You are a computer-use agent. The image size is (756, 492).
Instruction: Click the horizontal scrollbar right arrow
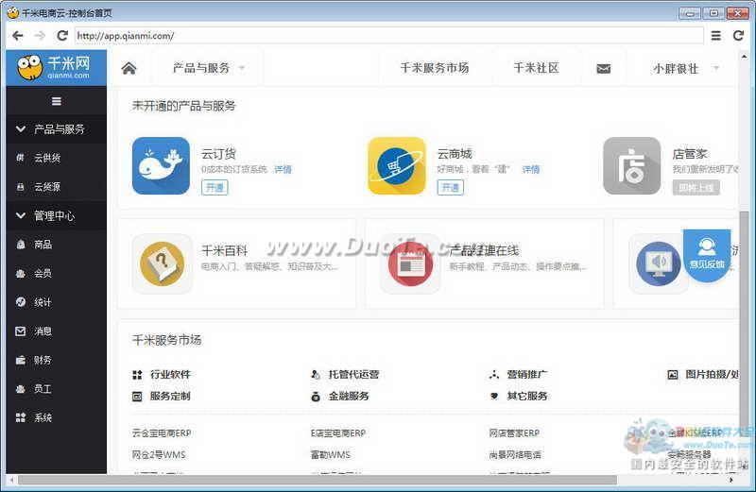731,480
